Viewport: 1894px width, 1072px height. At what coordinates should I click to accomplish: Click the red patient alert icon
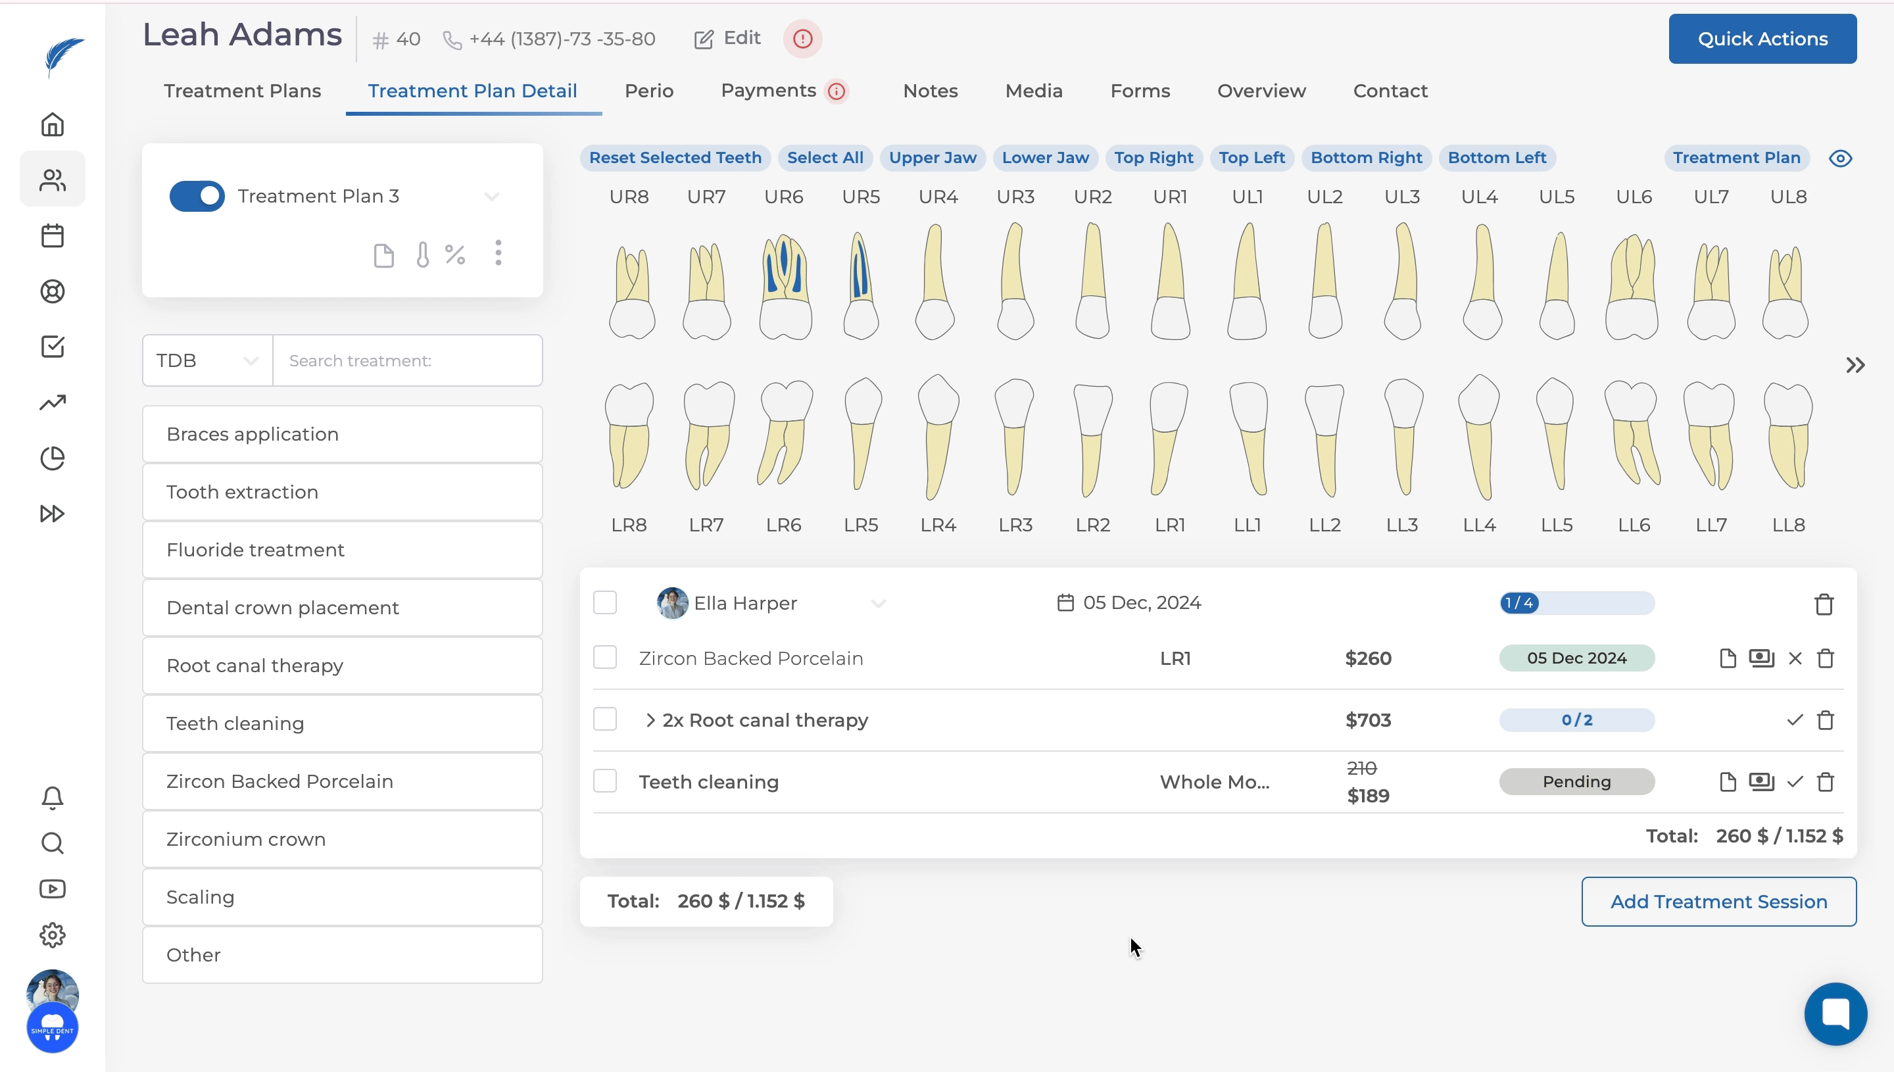pos(802,38)
